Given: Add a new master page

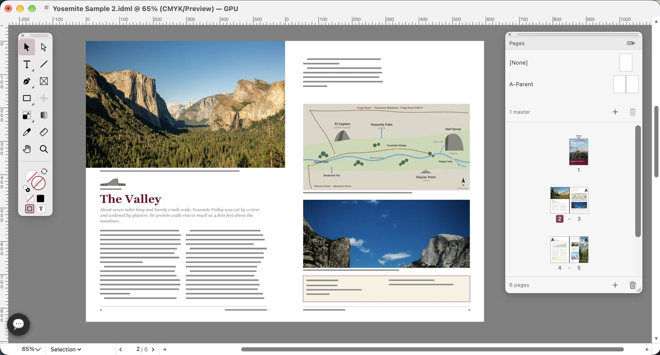Looking at the screenshot, I should 615,112.
